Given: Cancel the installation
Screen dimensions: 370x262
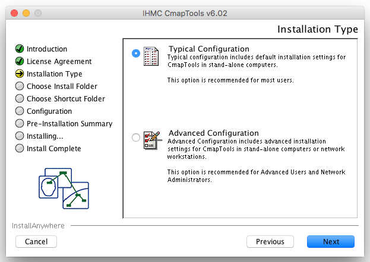Looking at the screenshot, I should [x=36, y=242].
